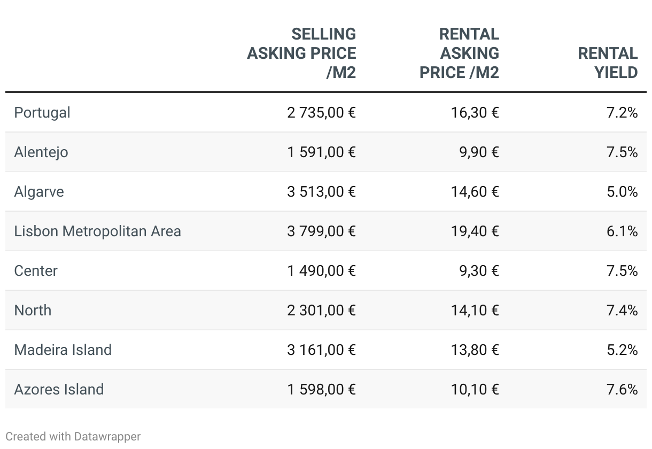Click Madeira Island rental yield 5.2%
Viewport: 652px width, 449px height.
click(622, 350)
